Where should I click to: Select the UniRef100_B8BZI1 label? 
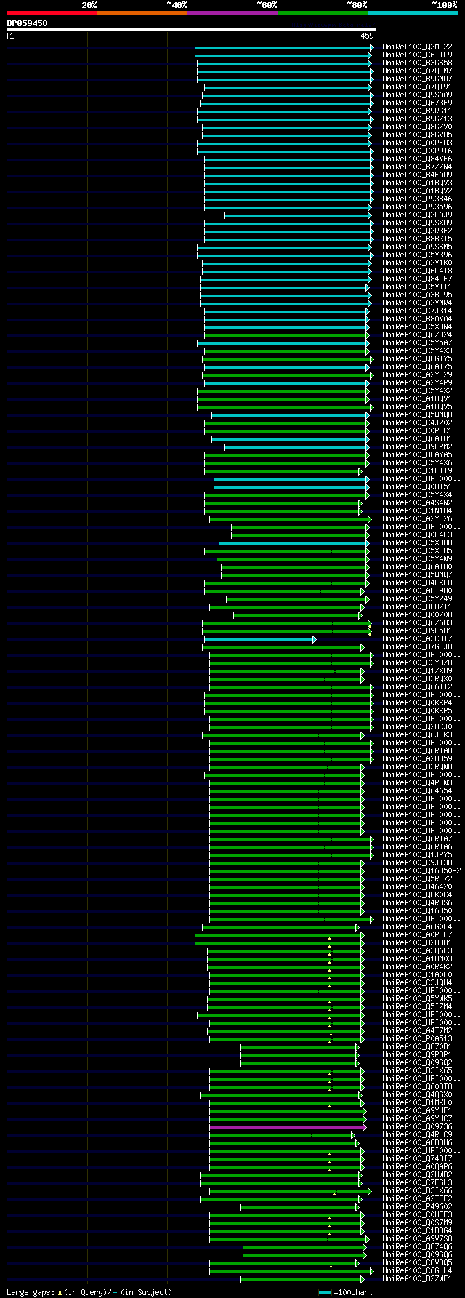pos(418,606)
